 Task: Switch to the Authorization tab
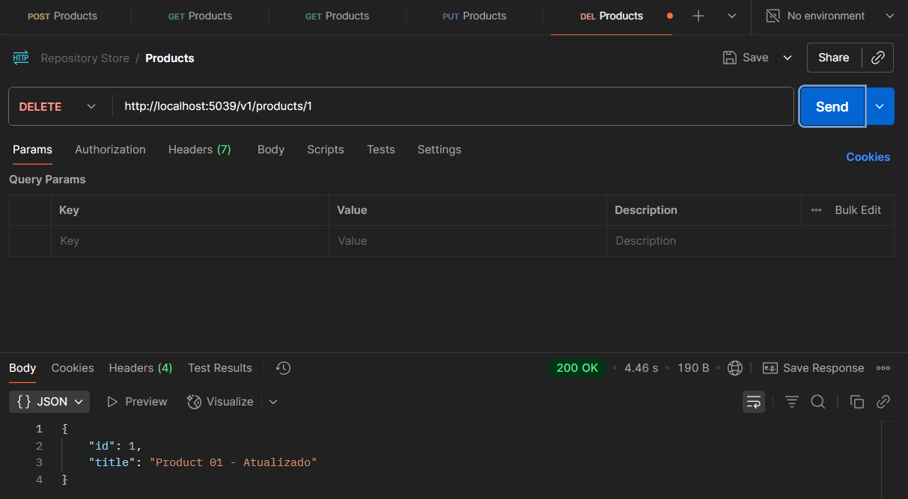coord(110,150)
